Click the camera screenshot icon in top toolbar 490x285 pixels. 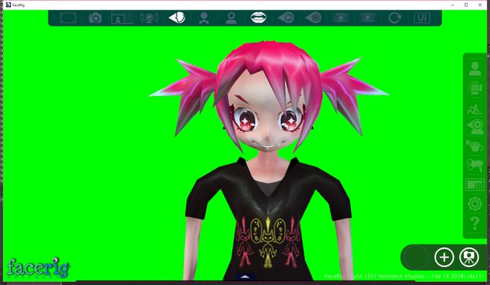pyautogui.click(x=95, y=18)
